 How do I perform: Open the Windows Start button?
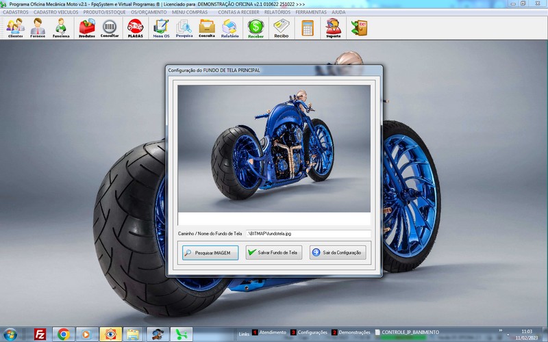[x=10, y=334]
